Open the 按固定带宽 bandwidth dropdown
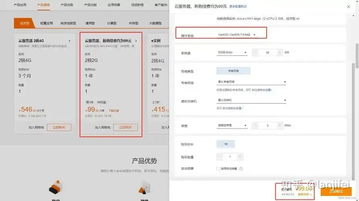Viewport: 359px width, 201px height. tap(232, 125)
